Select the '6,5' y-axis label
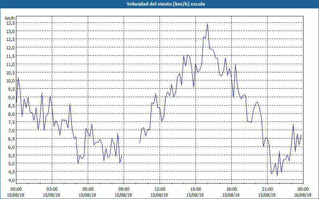This screenshot has width=319, height=199. 12,139
